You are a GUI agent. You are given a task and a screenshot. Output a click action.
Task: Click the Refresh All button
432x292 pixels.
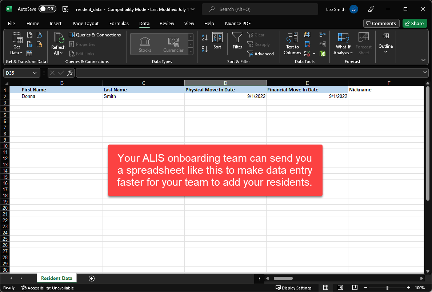pos(59,43)
